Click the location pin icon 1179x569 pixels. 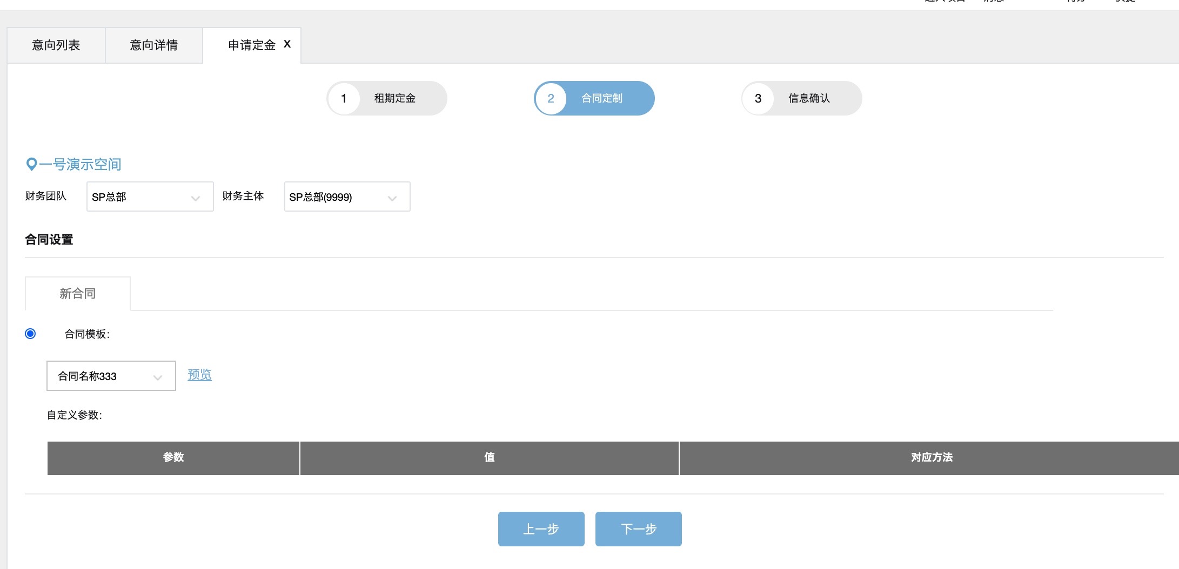[x=31, y=164]
